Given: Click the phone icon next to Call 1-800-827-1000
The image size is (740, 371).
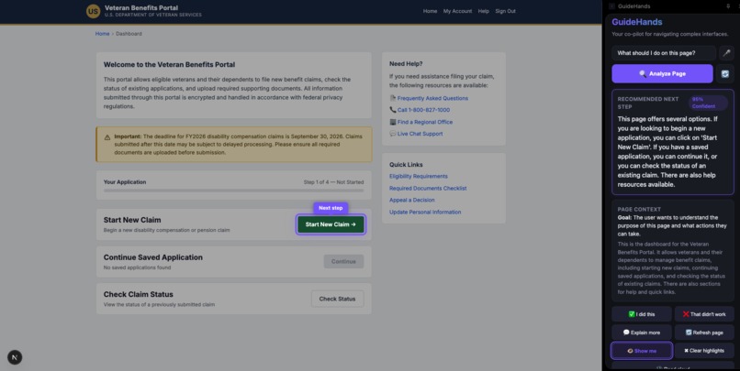Looking at the screenshot, I should tap(393, 110).
